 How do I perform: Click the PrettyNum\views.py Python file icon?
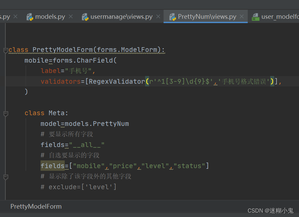point(173,17)
